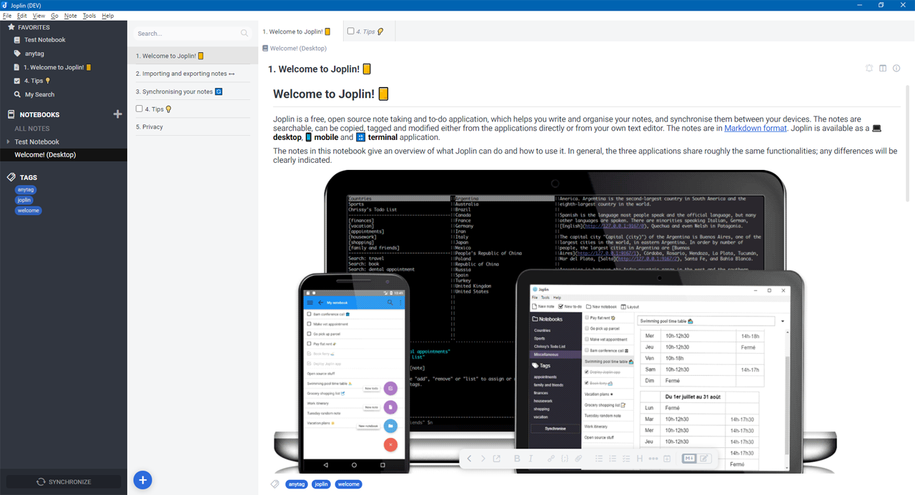Open note 2. Importing and exporting notes
Viewport: 915px width, 495px height.
[193, 74]
